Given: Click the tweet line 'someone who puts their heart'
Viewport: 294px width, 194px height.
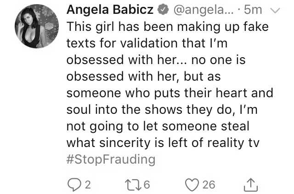Looking at the screenshot, I should [x=157, y=93].
